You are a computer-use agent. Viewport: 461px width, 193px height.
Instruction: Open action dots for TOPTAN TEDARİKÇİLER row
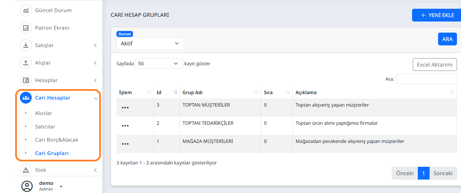point(125,126)
